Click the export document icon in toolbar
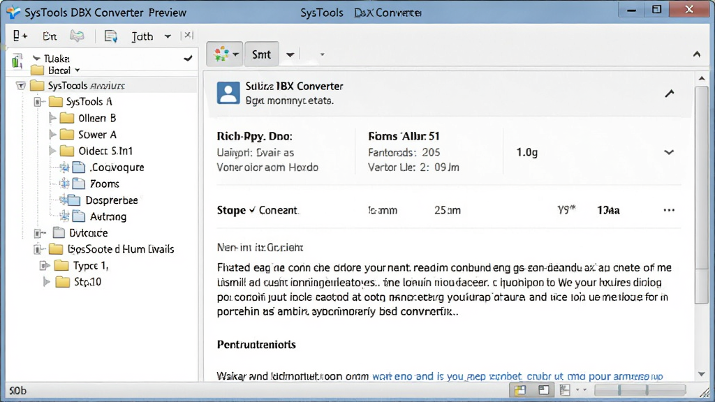715x402 pixels. tap(111, 36)
